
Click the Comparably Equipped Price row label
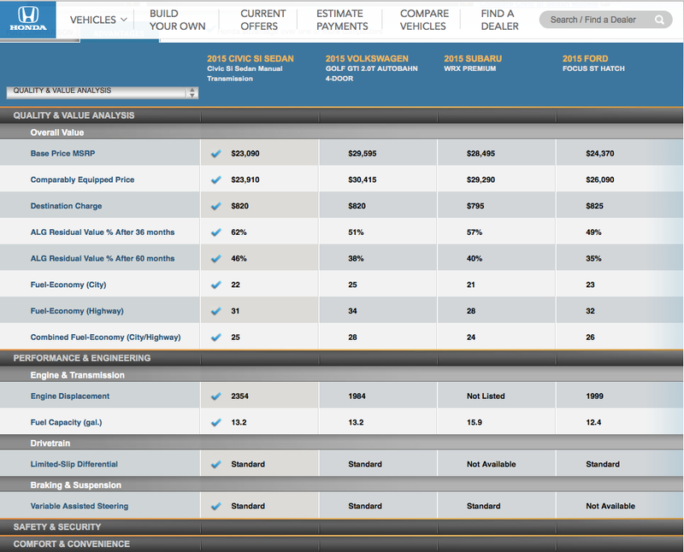[x=82, y=179]
